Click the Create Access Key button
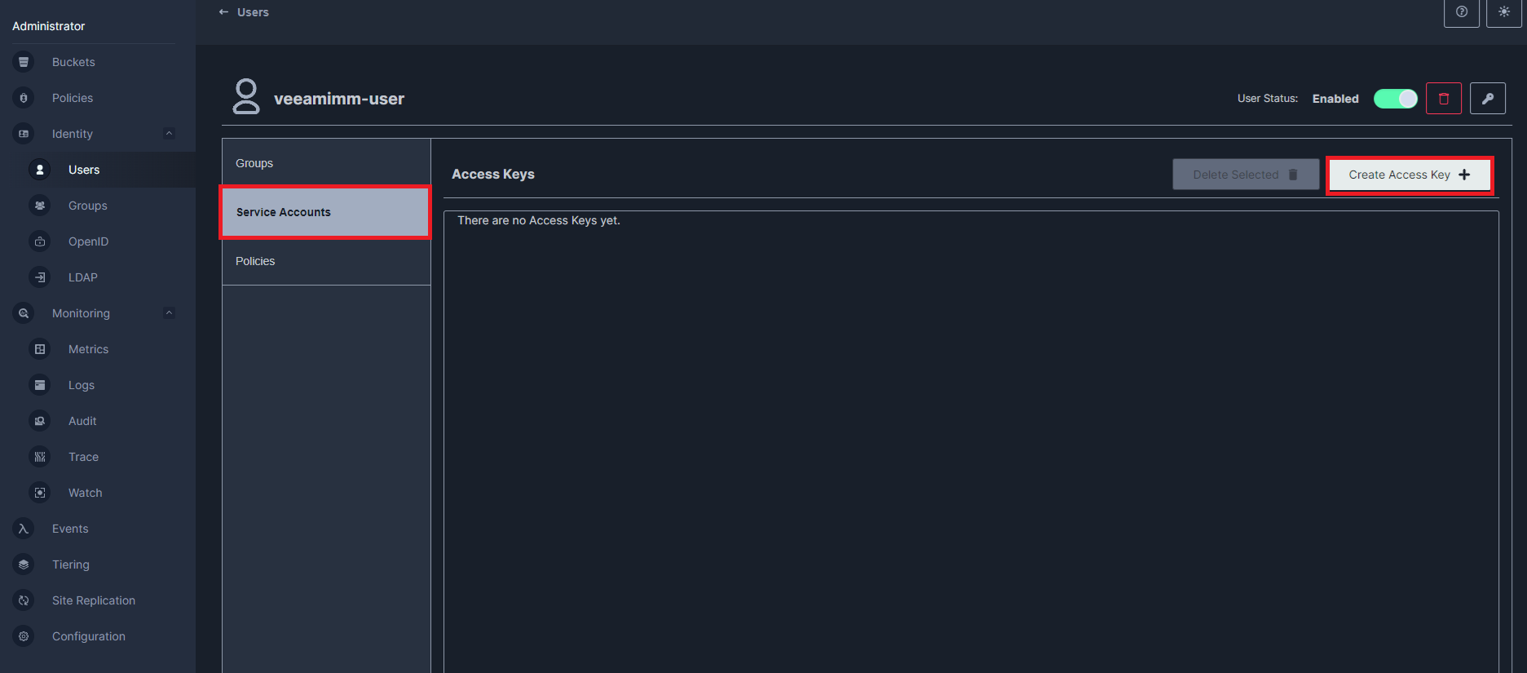This screenshot has height=673, width=1527. (x=1410, y=175)
